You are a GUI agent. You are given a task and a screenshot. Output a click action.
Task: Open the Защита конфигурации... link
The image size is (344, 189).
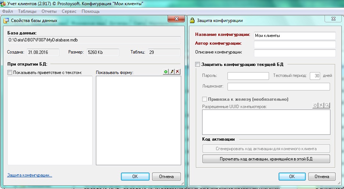click(30, 175)
